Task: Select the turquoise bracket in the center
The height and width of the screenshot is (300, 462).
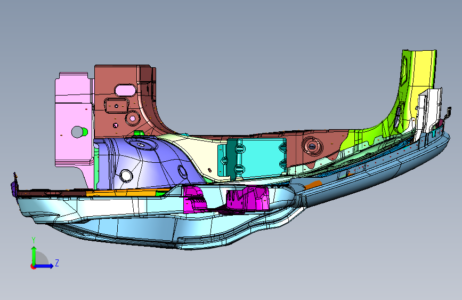Action: point(256,158)
